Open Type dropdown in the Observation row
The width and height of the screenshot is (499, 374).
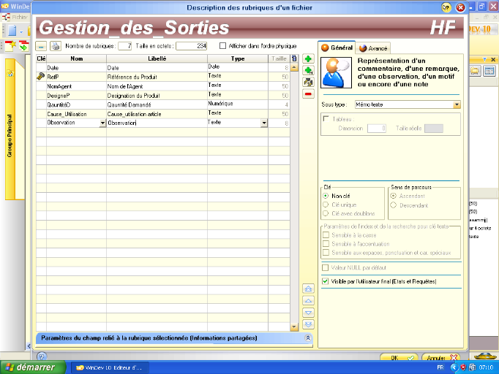tap(264, 123)
